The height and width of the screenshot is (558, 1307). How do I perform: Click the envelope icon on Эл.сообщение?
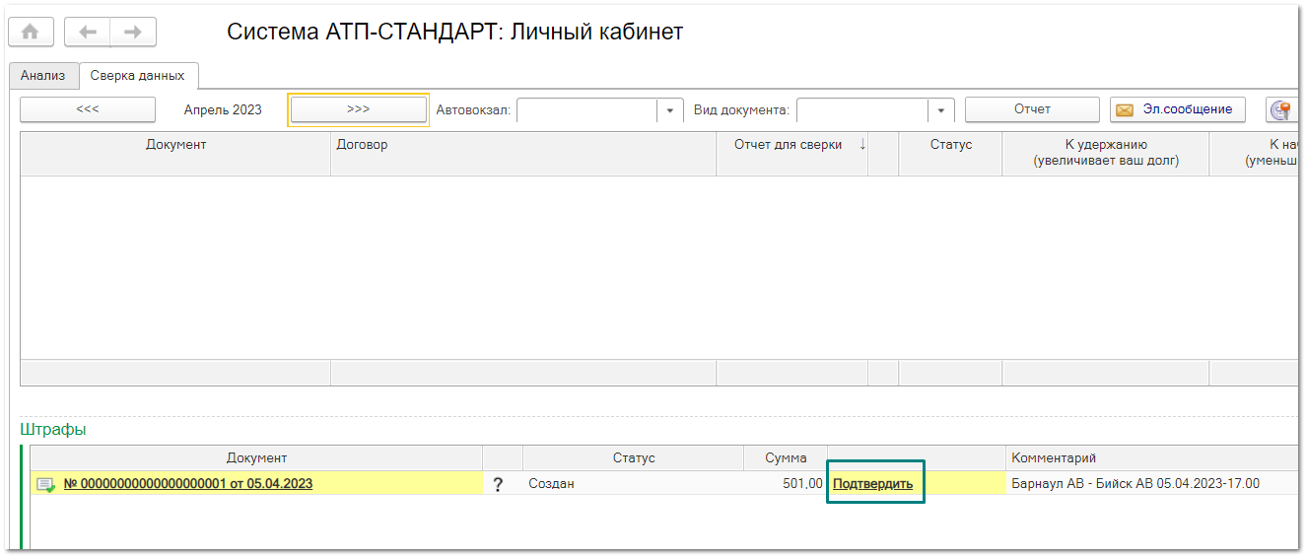1124,110
